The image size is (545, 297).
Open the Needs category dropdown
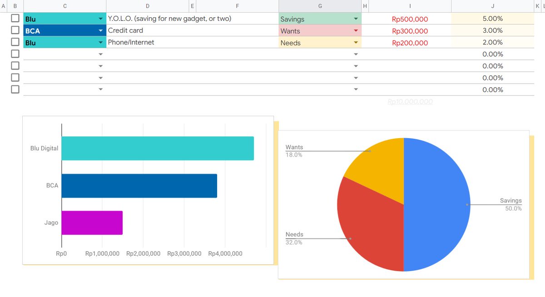(356, 43)
